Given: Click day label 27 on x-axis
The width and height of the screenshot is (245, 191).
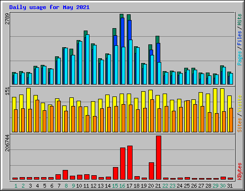Looking at the screenshot, I should point(201,186).
